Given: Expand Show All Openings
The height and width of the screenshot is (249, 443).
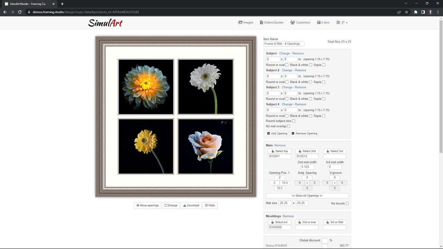Looking at the screenshot, I should pos(307,196).
